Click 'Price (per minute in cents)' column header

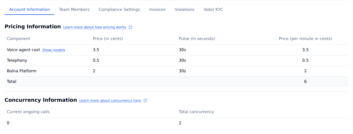click(305, 39)
